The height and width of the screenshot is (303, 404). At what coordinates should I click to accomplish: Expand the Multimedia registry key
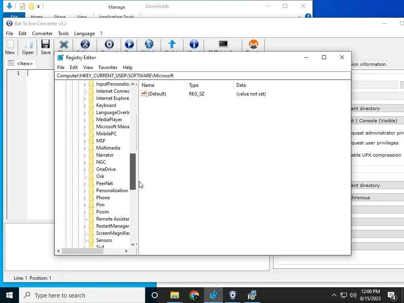[x=84, y=148]
